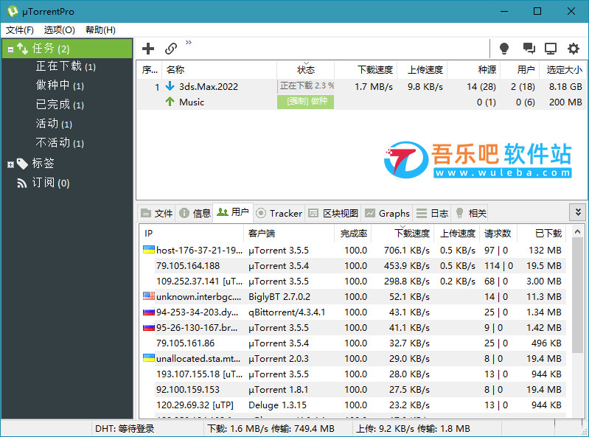The image size is (589, 437).
Task: Click the µTorrent logo in title bar
Action: (x=13, y=11)
